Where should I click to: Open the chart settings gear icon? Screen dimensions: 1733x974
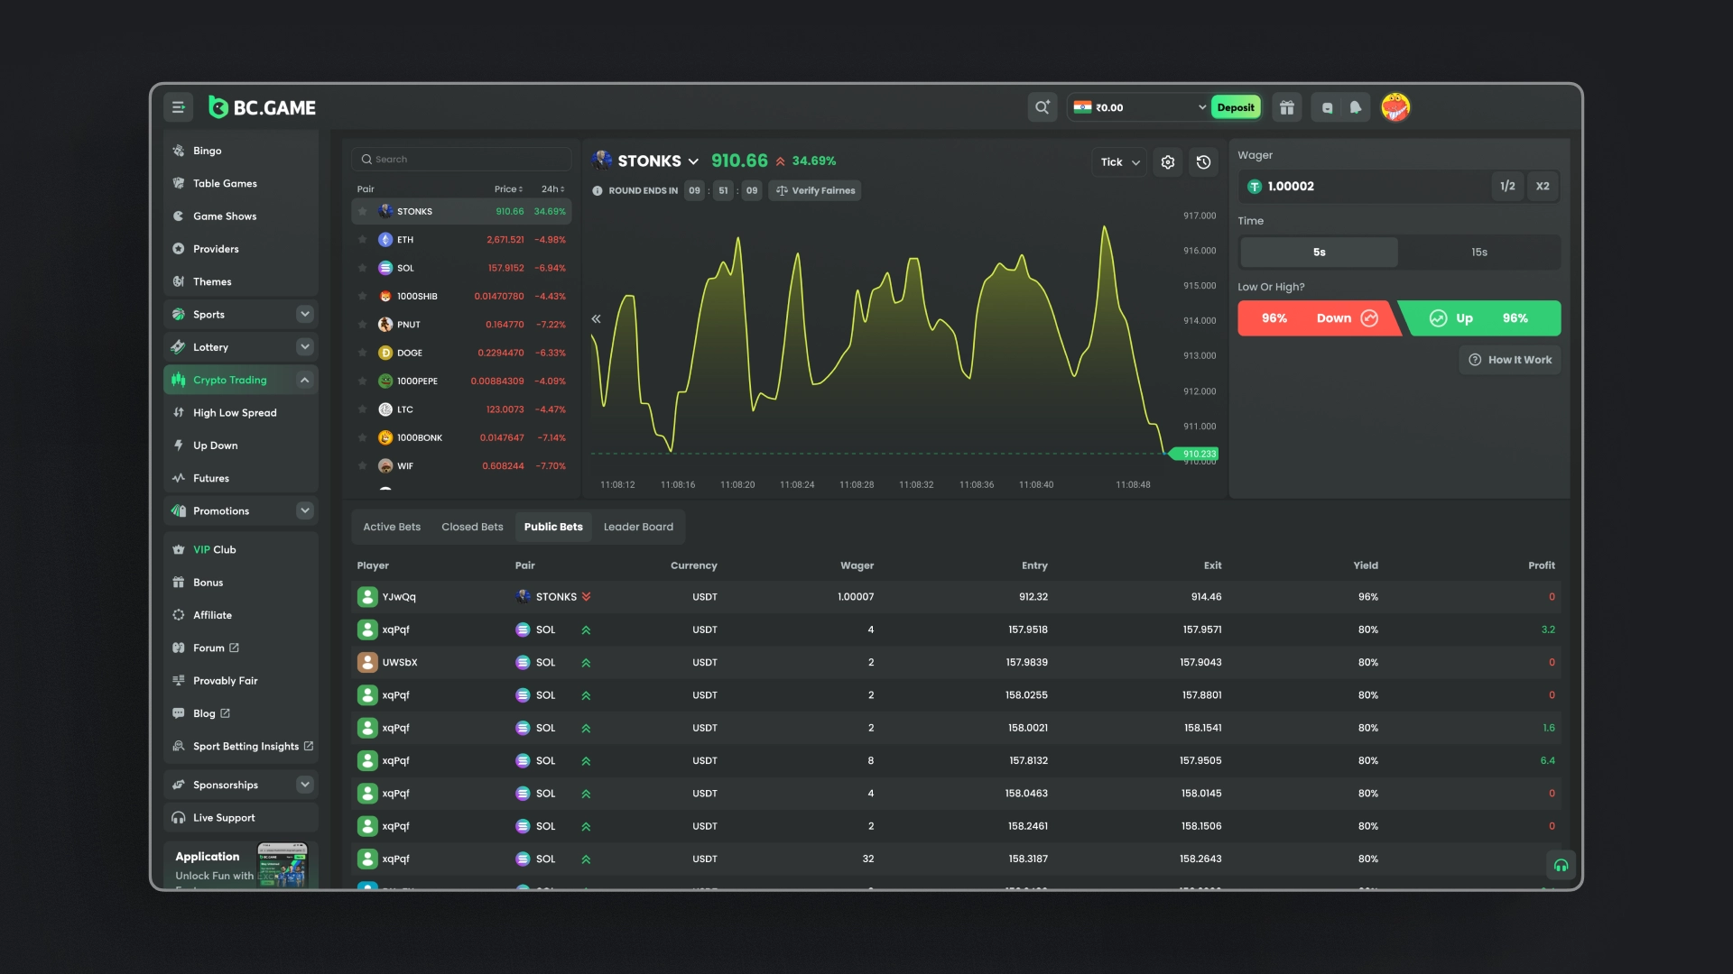[1167, 162]
